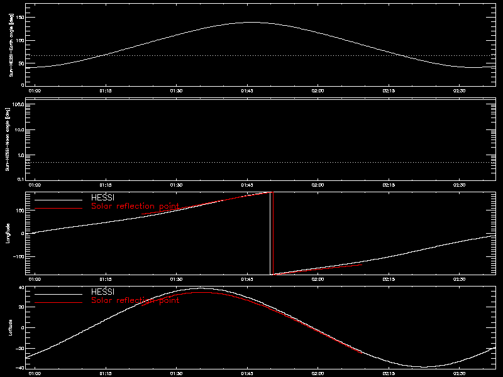Click the 0.1 tick on Sun-HESSI-Noon angle axis
Image resolution: width=503 pixels, height=377 pixels.
pyautogui.click(x=20, y=179)
